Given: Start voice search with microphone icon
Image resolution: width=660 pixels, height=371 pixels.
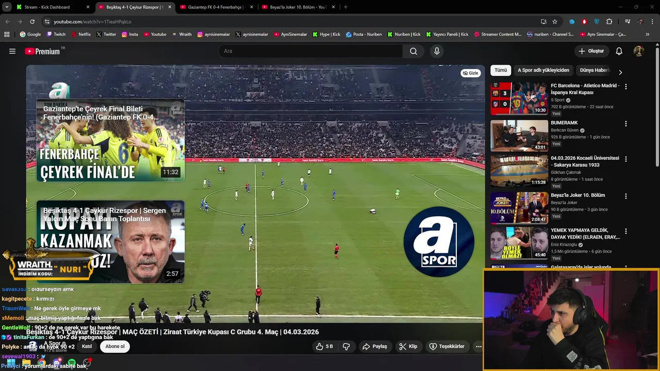Looking at the screenshot, I should pyautogui.click(x=437, y=51).
